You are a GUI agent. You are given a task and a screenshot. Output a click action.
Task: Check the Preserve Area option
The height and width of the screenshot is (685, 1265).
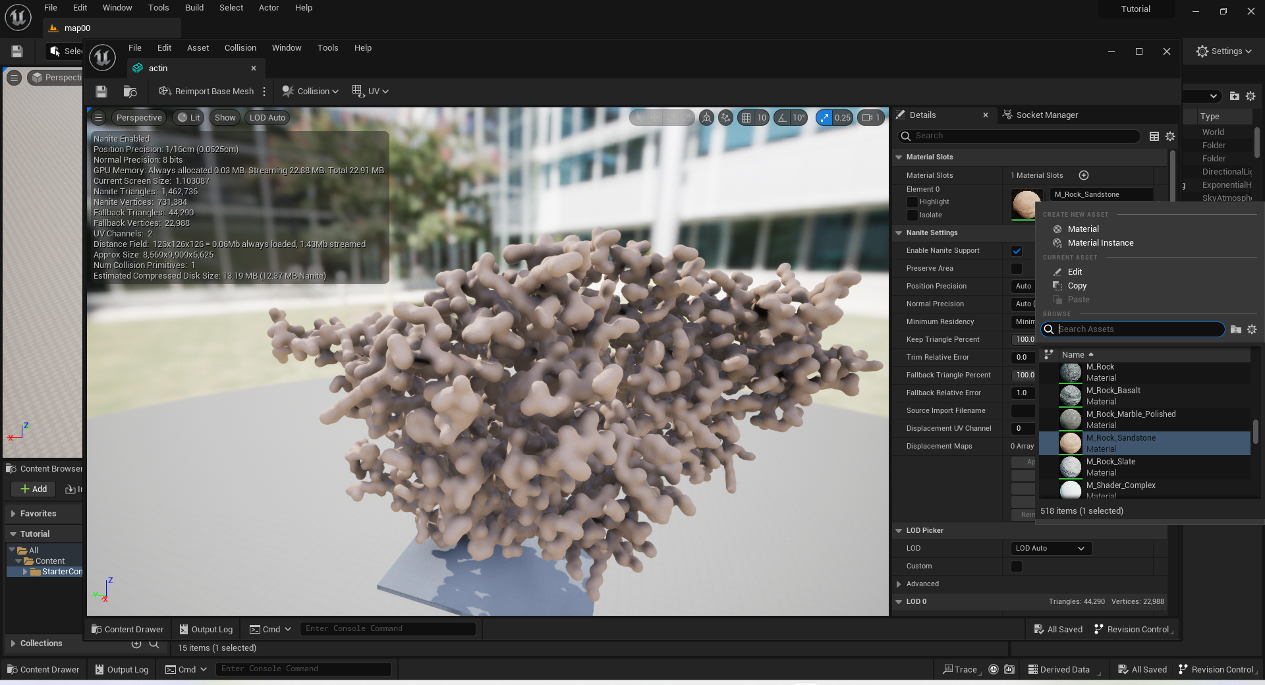click(1017, 269)
